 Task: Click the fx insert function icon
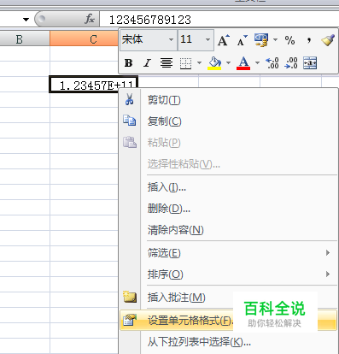point(90,19)
